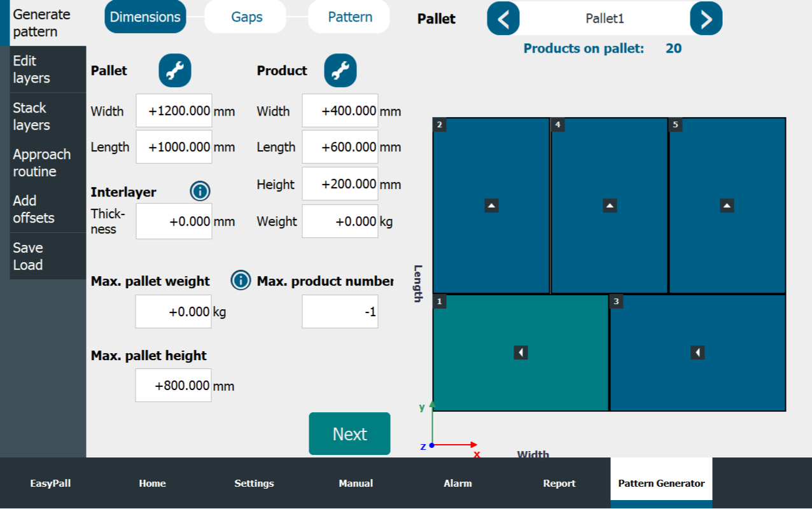Open Pallet settings with the wrench icon
The width and height of the screenshot is (812, 509).
[174, 71]
